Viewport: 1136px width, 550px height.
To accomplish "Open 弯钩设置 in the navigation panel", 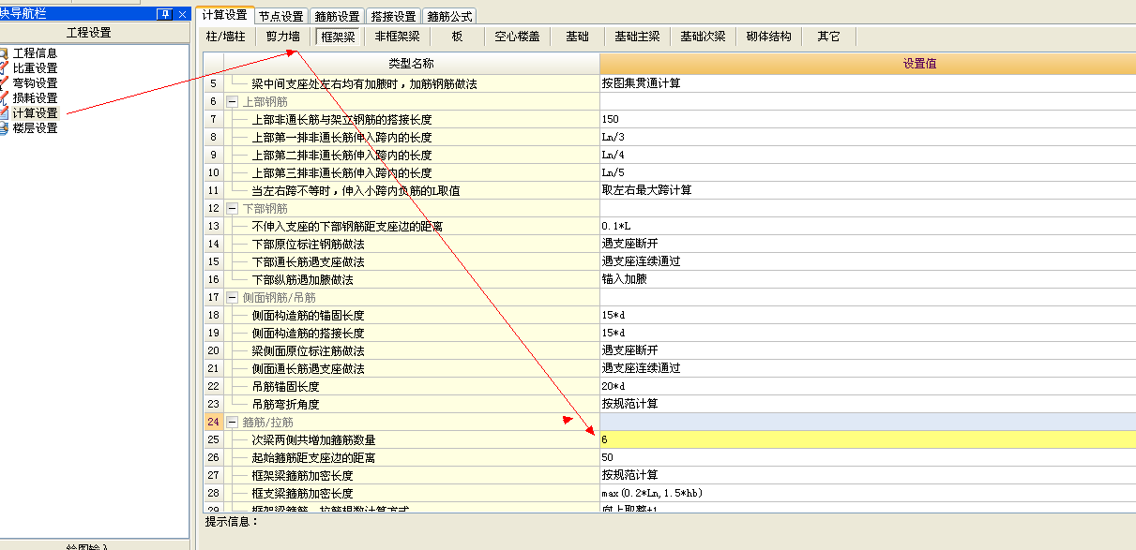I will coord(35,83).
